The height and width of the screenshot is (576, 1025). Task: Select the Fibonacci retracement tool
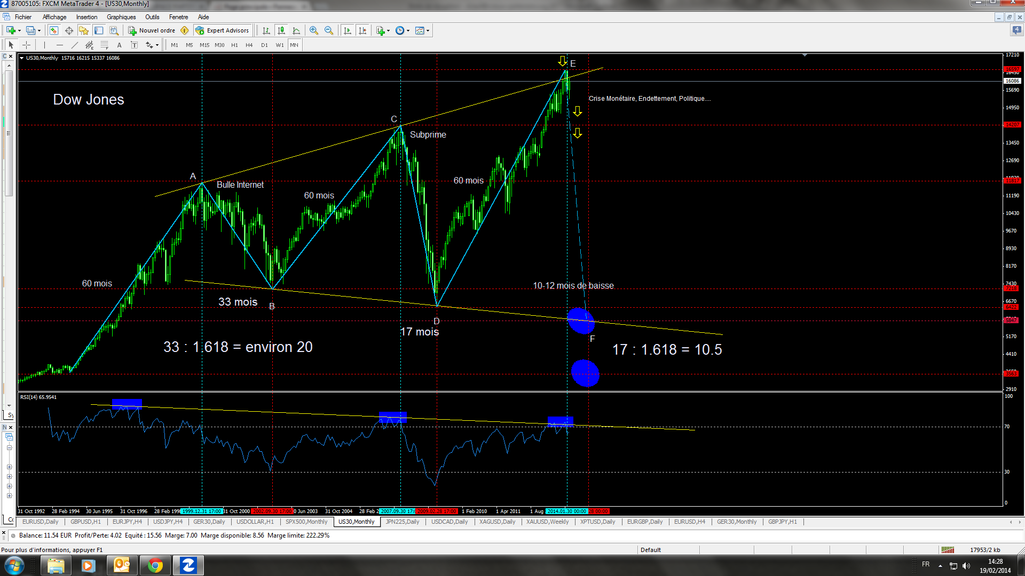[105, 45]
